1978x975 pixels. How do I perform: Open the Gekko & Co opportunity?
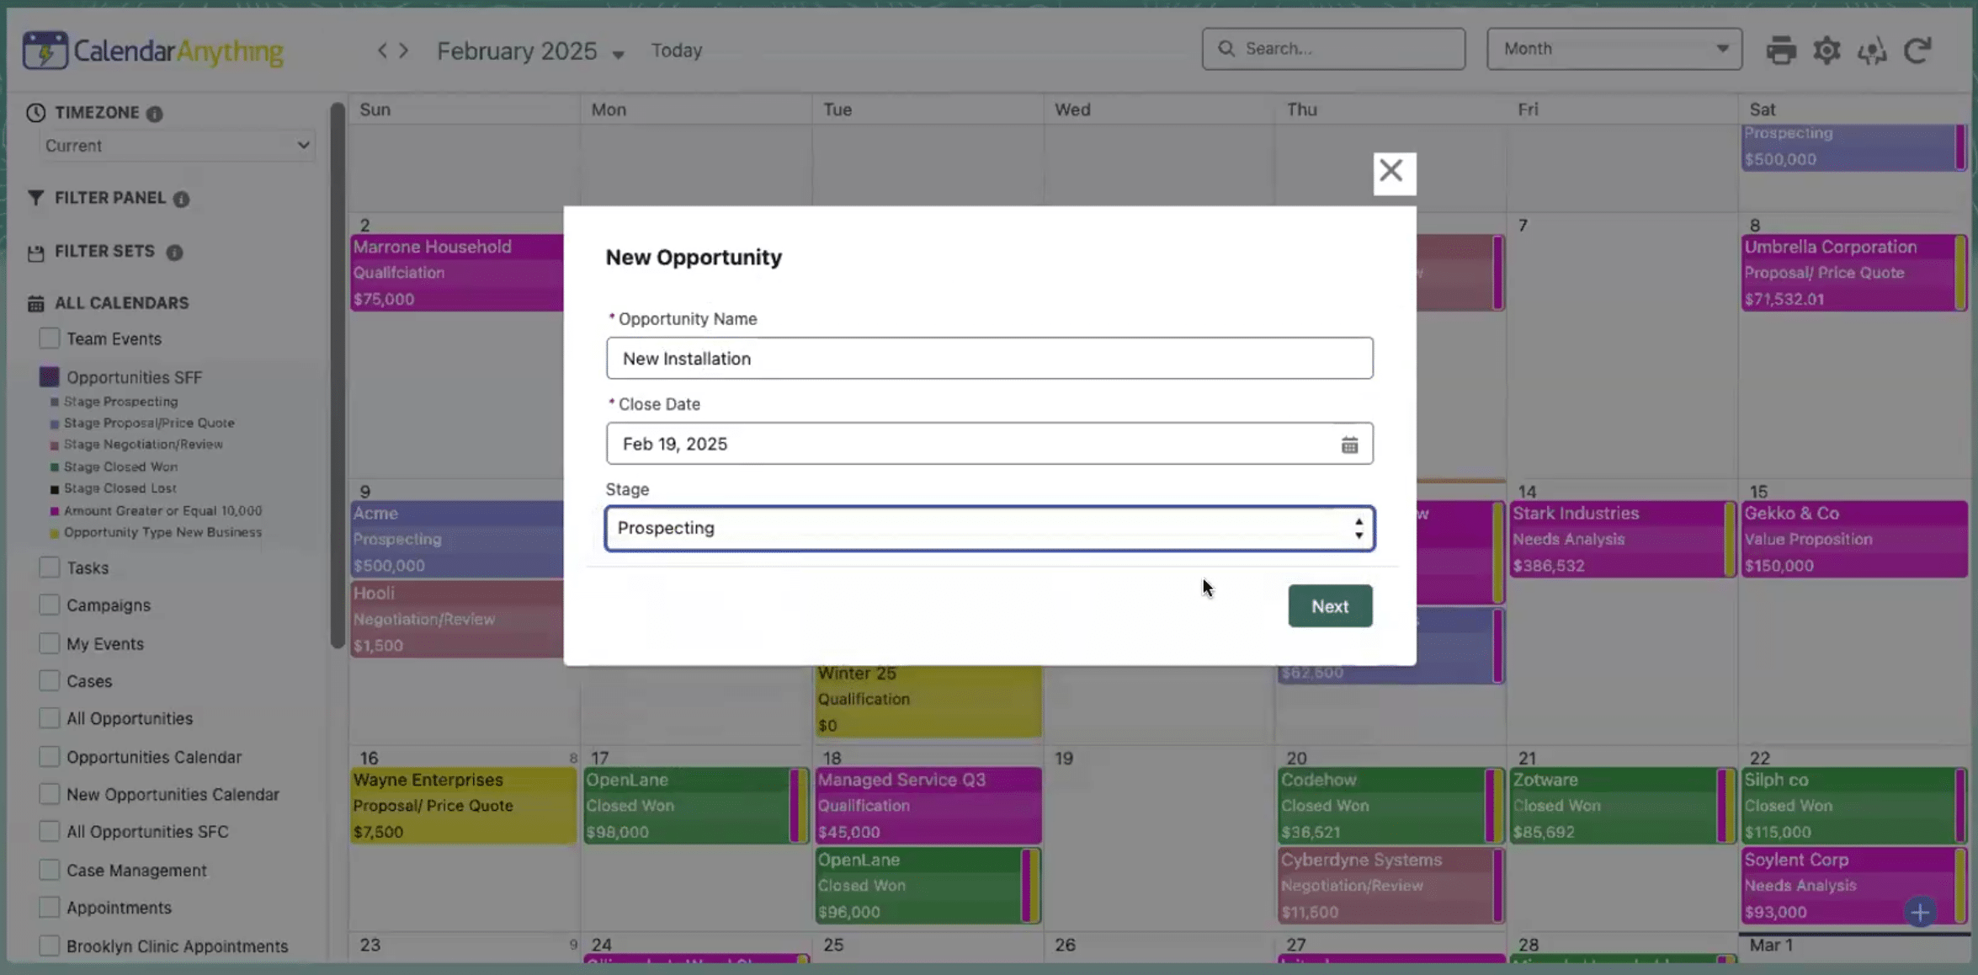point(1854,539)
